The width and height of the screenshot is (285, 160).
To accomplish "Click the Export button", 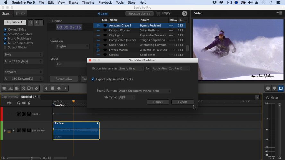I will (x=182, y=102).
